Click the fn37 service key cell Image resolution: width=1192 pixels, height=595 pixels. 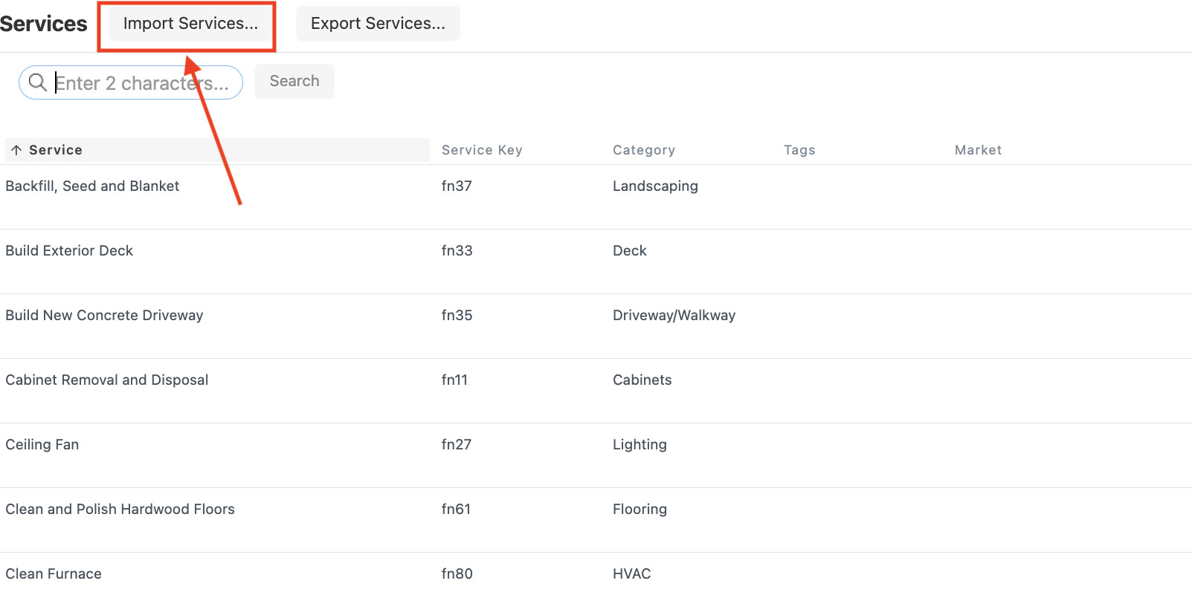pos(457,186)
